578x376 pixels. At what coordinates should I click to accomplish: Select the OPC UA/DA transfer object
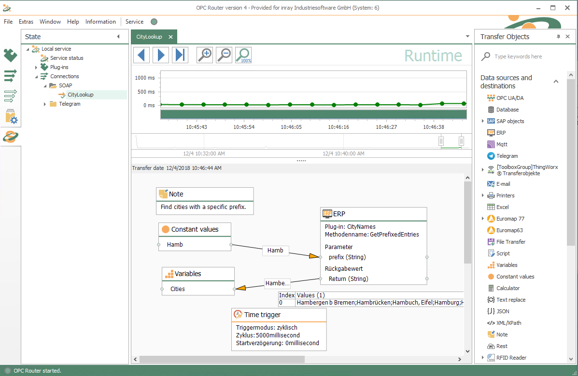[x=509, y=98]
